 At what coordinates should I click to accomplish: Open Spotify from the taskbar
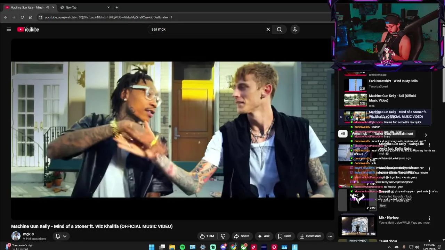click(183, 247)
